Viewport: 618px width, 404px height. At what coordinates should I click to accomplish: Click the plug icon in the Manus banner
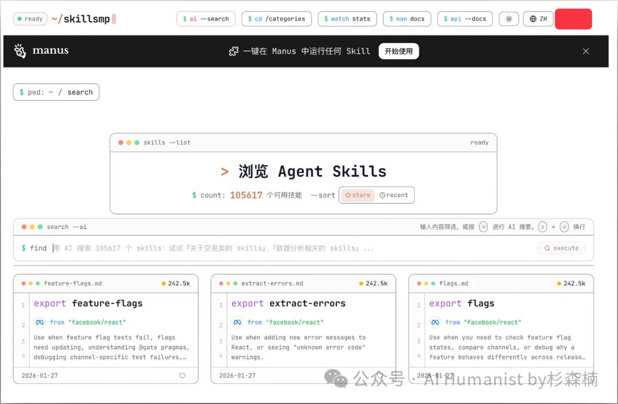point(234,51)
